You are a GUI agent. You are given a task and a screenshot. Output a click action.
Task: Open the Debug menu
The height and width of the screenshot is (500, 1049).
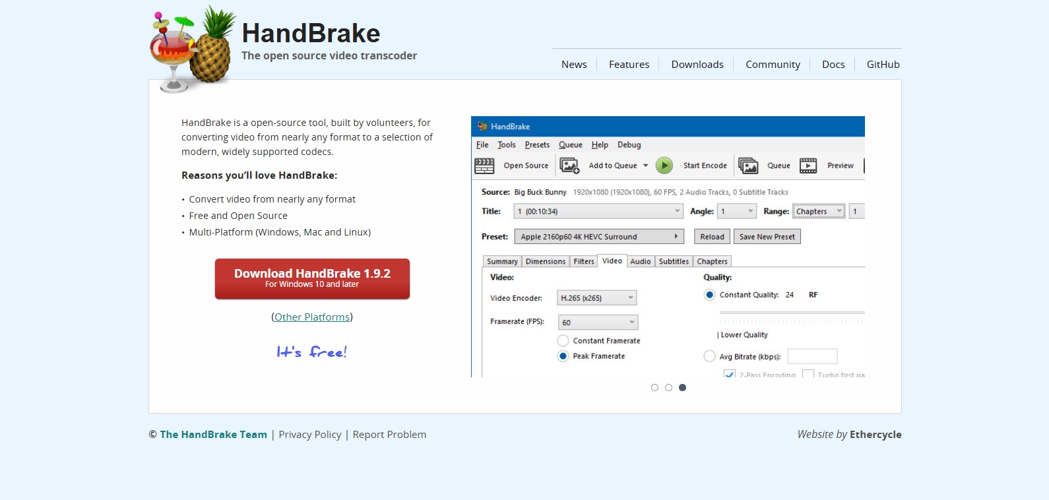(x=629, y=145)
